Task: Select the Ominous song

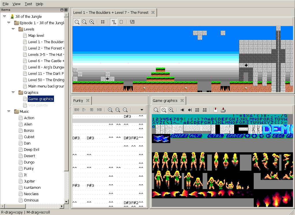Action: pos(31,200)
